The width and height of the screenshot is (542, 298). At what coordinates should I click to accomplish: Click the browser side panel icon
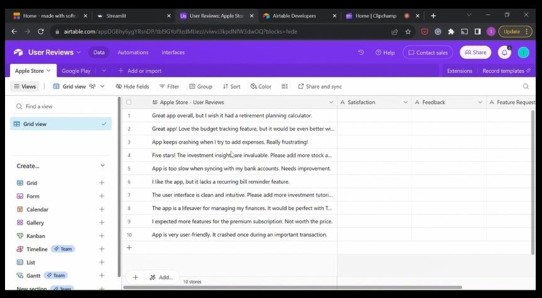[478, 32]
